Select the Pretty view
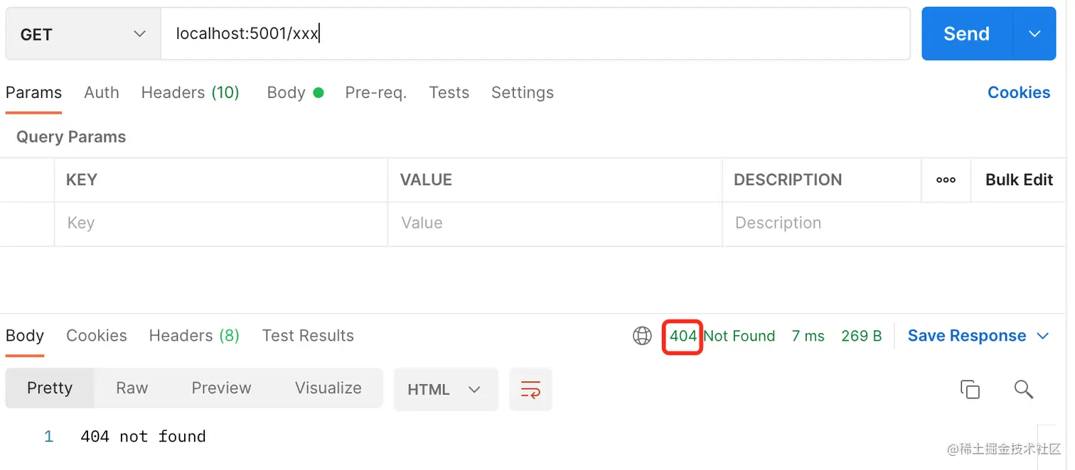 pyautogui.click(x=50, y=388)
